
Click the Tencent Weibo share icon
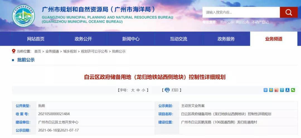point(282,90)
